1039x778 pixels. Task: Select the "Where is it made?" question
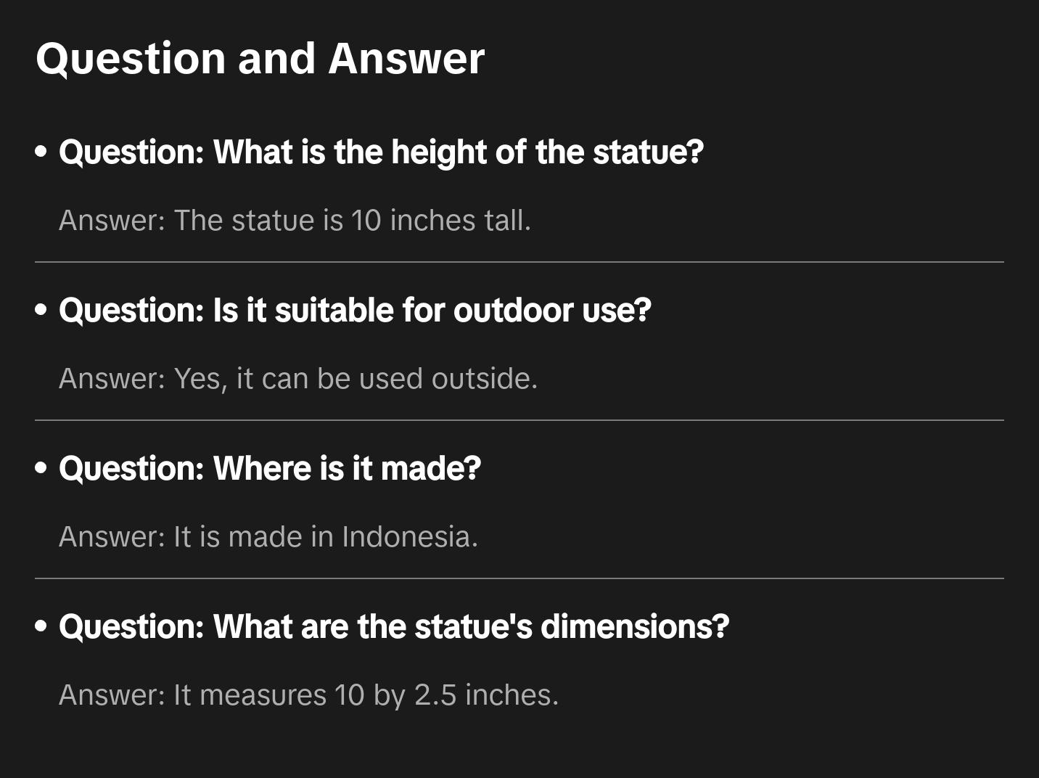[270, 469]
